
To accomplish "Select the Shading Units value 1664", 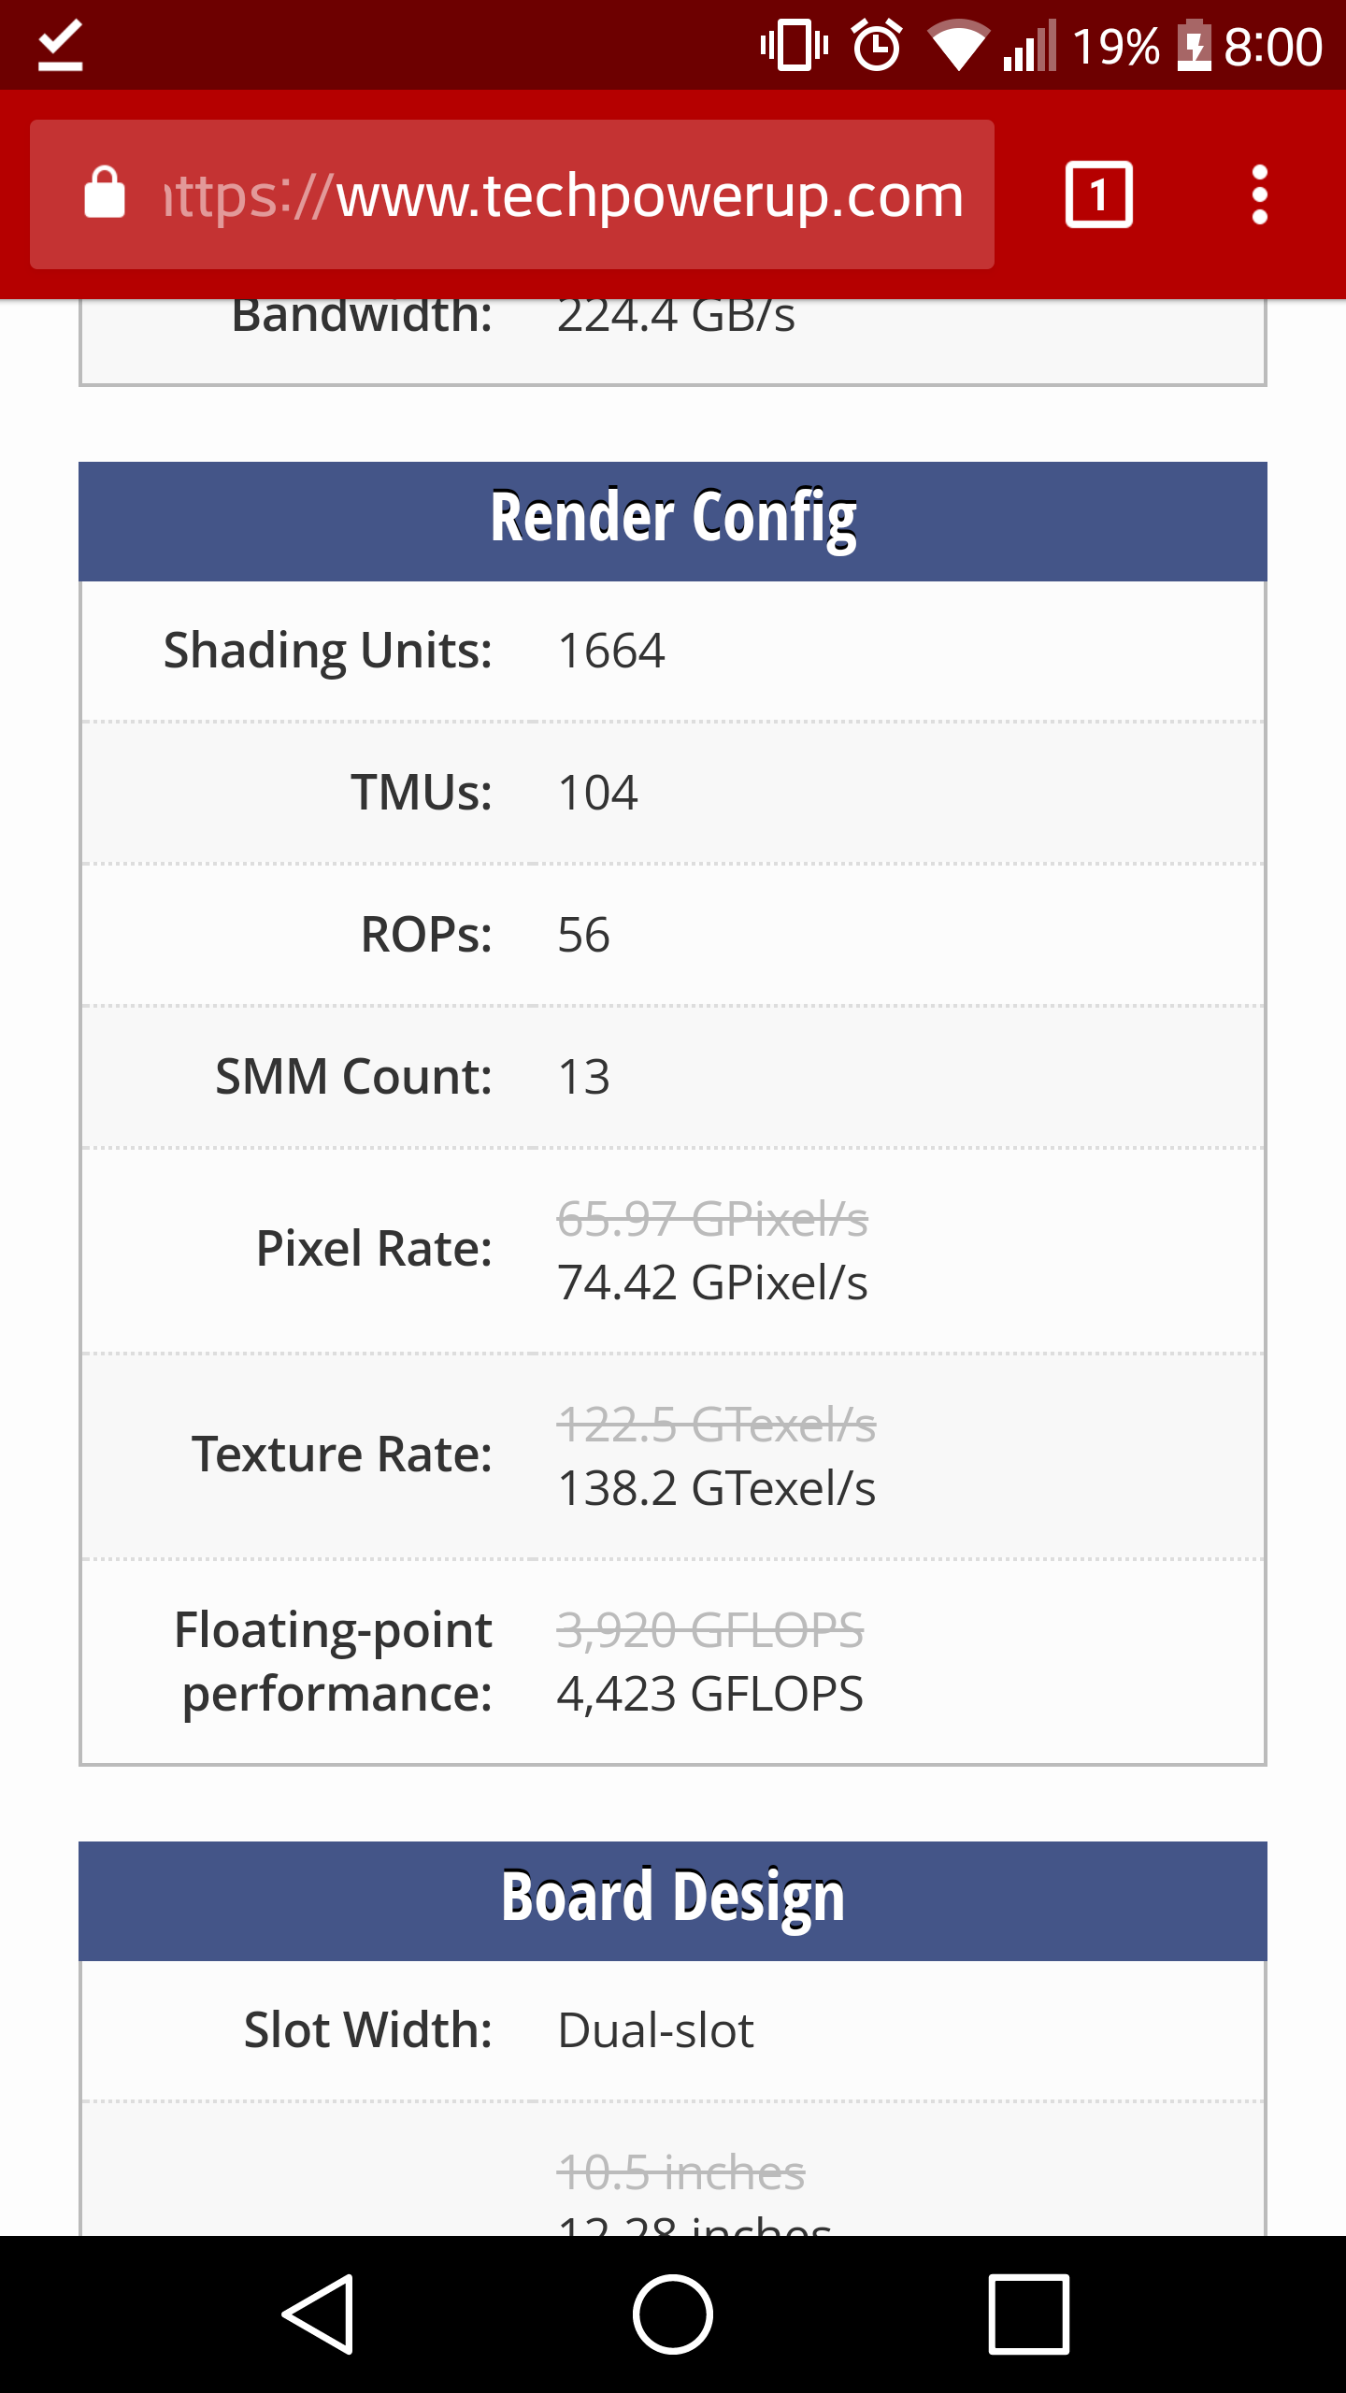I will 611,651.
